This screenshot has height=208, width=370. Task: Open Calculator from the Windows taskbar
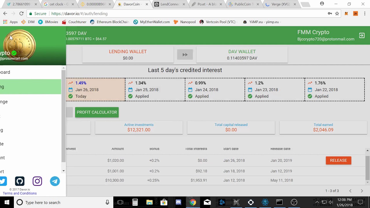[x=135, y=202]
